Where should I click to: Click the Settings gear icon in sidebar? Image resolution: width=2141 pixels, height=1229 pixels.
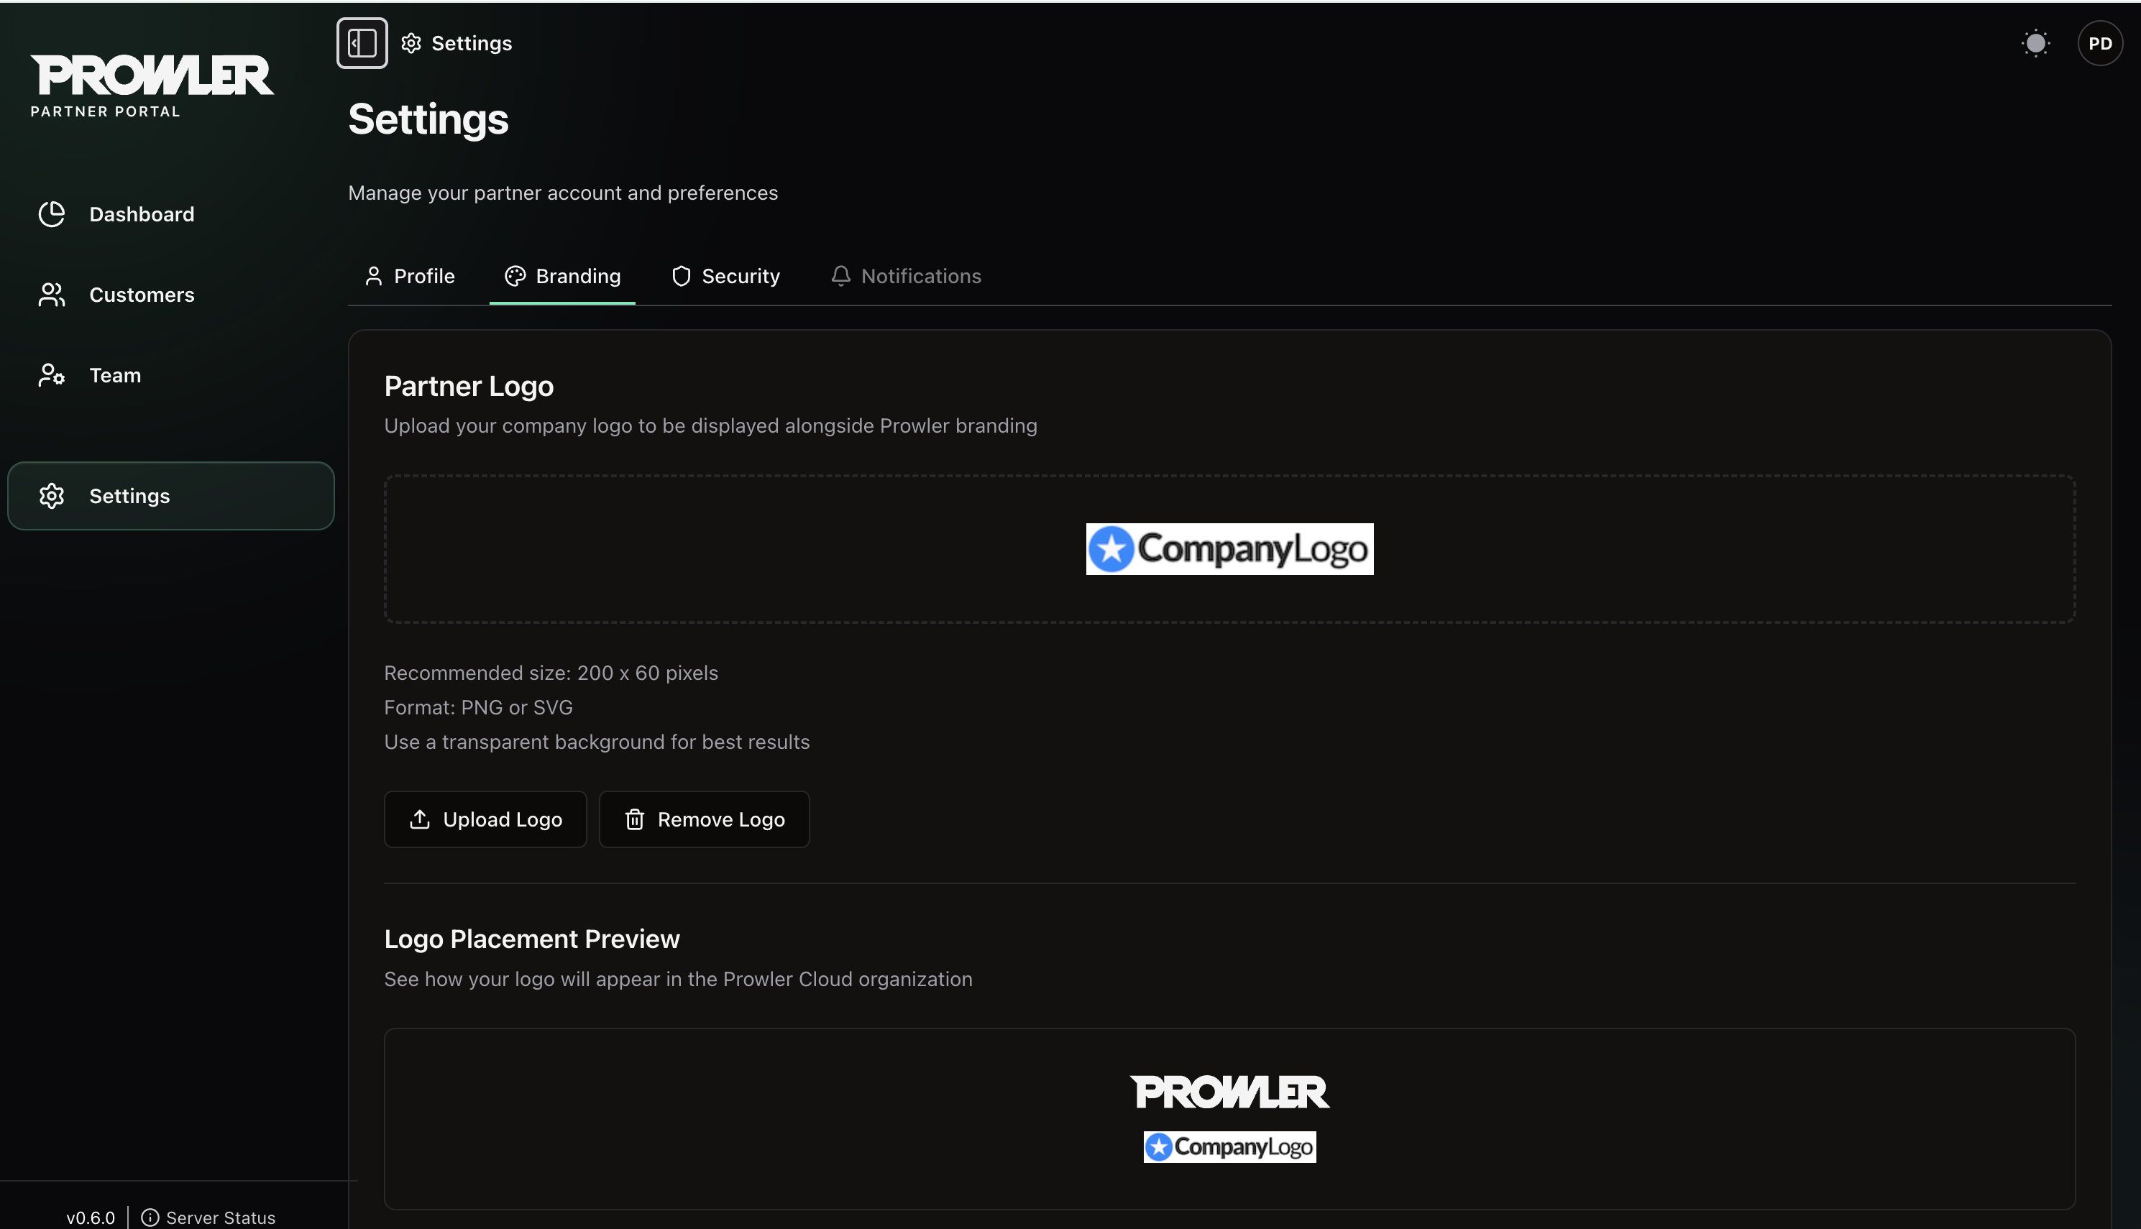click(52, 495)
